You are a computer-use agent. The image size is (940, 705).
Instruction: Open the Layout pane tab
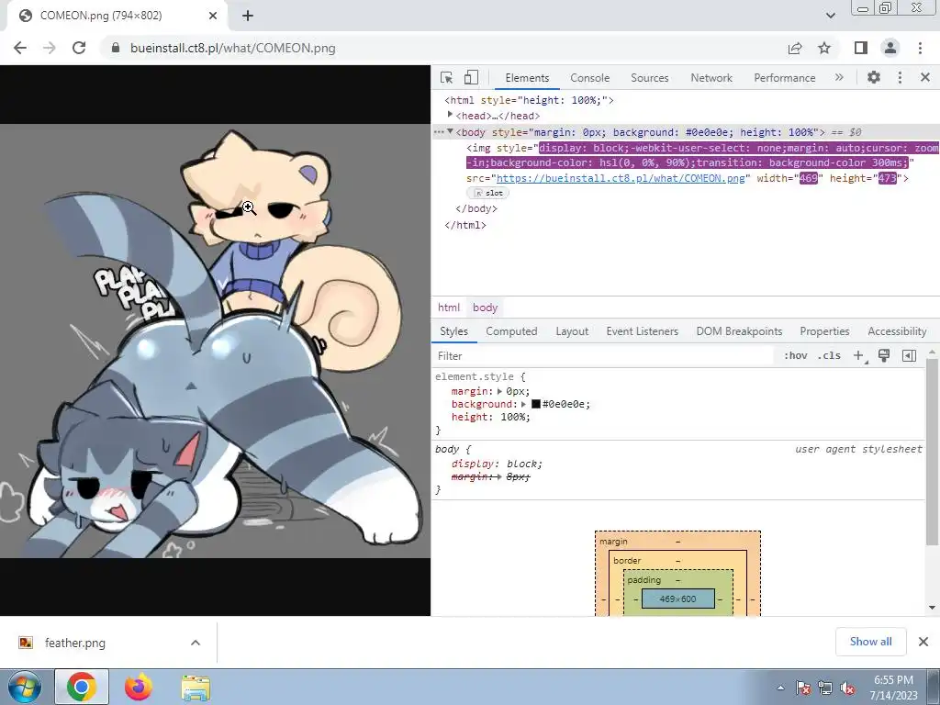click(x=572, y=330)
